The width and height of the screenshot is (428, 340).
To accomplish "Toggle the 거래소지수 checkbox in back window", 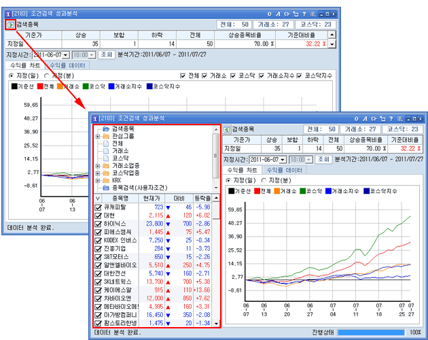I will tap(262, 75).
